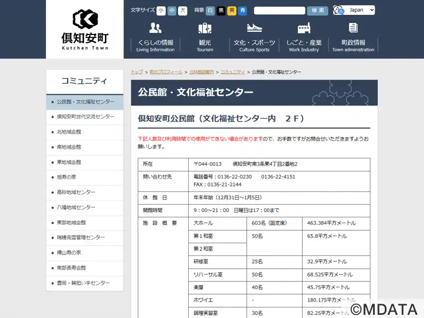Image resolution: width=424 pixels, height=318 pixels.
Task: Switch background color to black (黒)
Action: (221, 11)
